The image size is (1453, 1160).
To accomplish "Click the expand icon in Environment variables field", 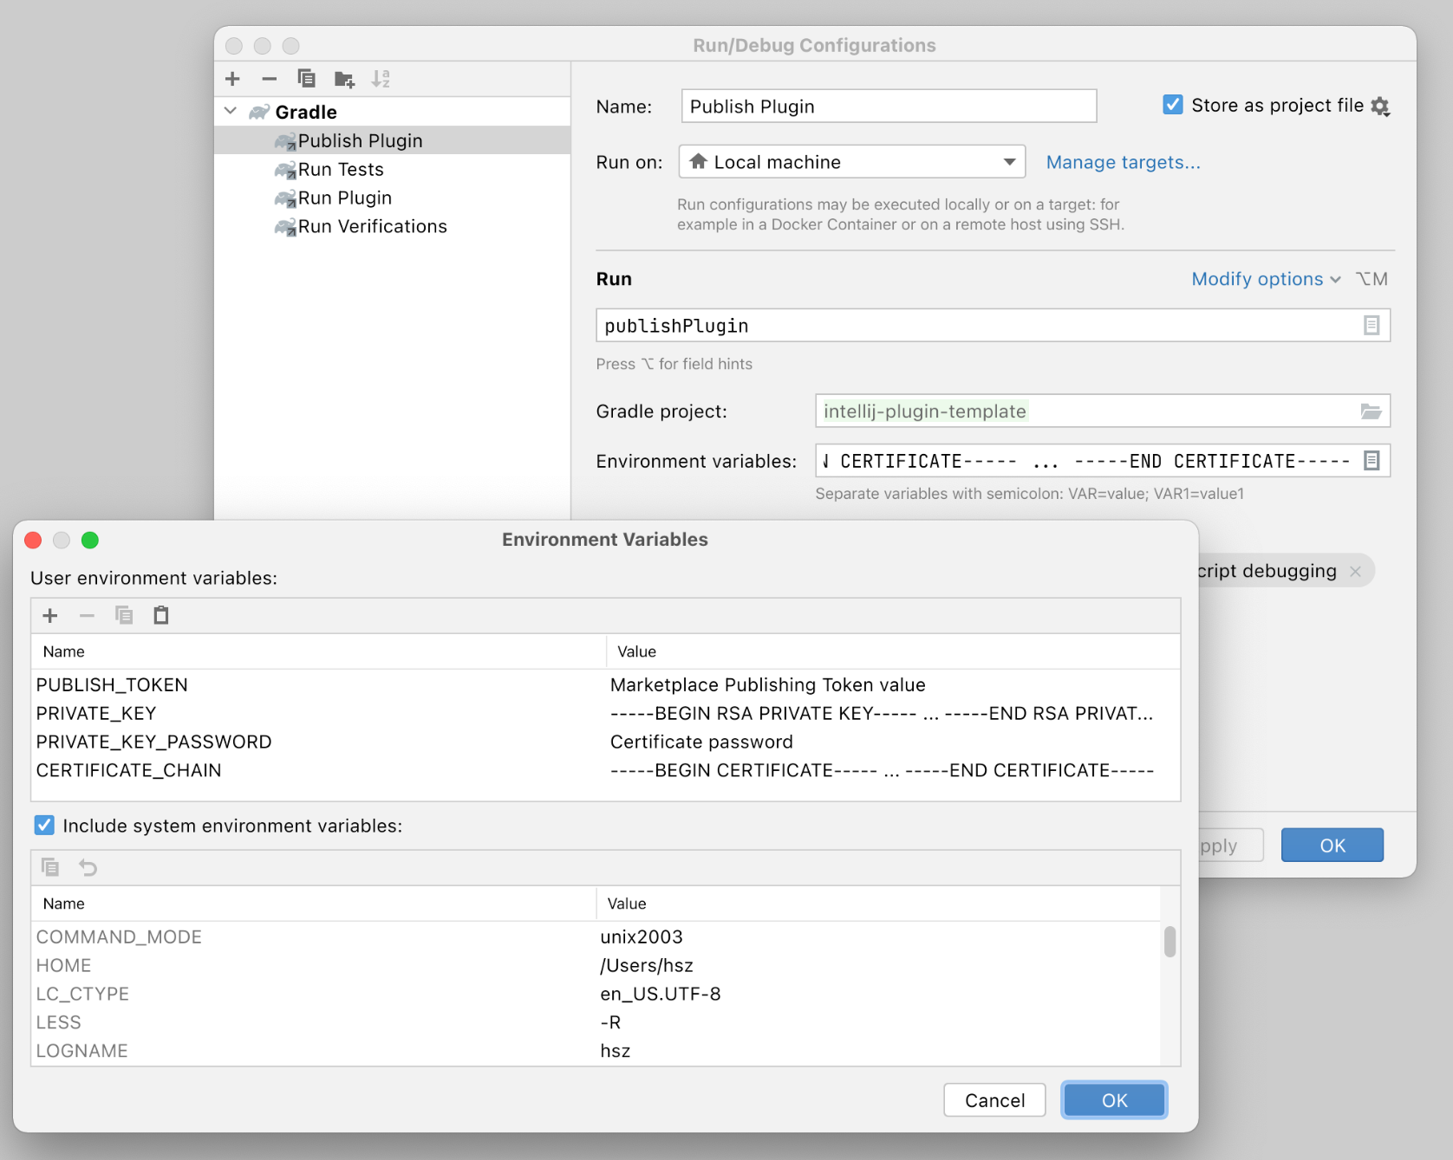I will point(1372,461).
